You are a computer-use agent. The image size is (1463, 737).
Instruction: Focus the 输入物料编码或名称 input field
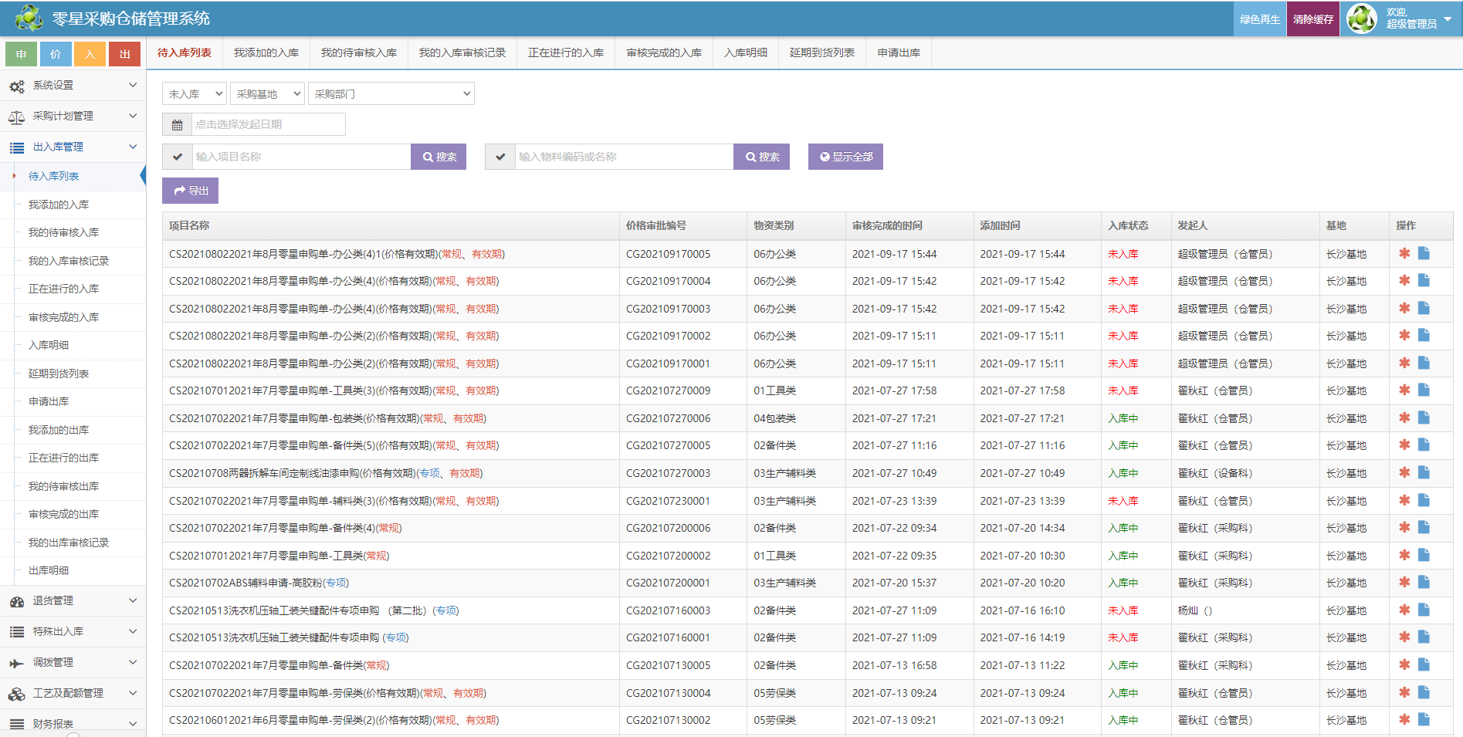pos(625,157)
